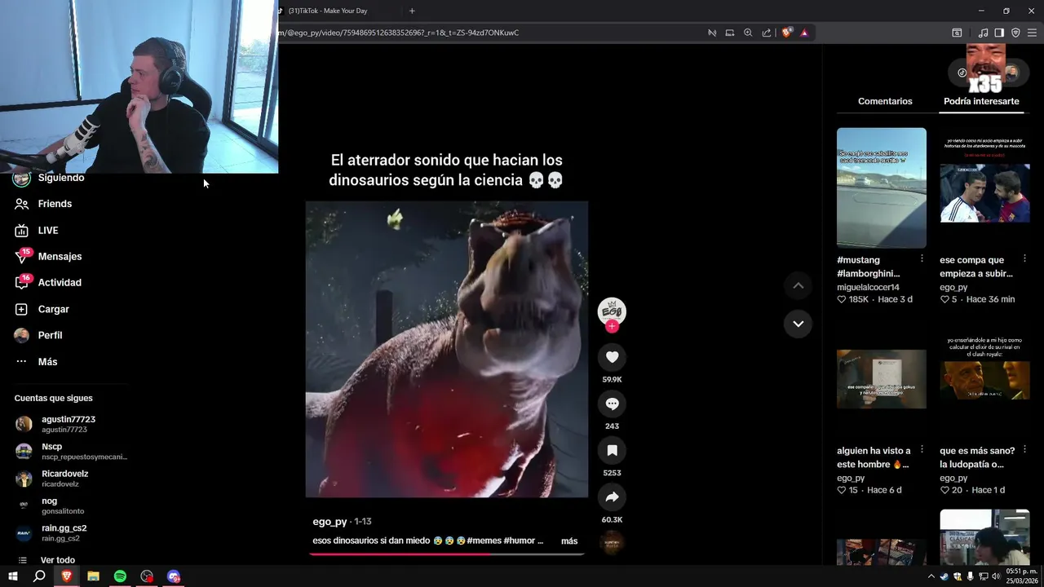
Task: Open Discord from the taskbar
Action: click(x=174, y=576)
